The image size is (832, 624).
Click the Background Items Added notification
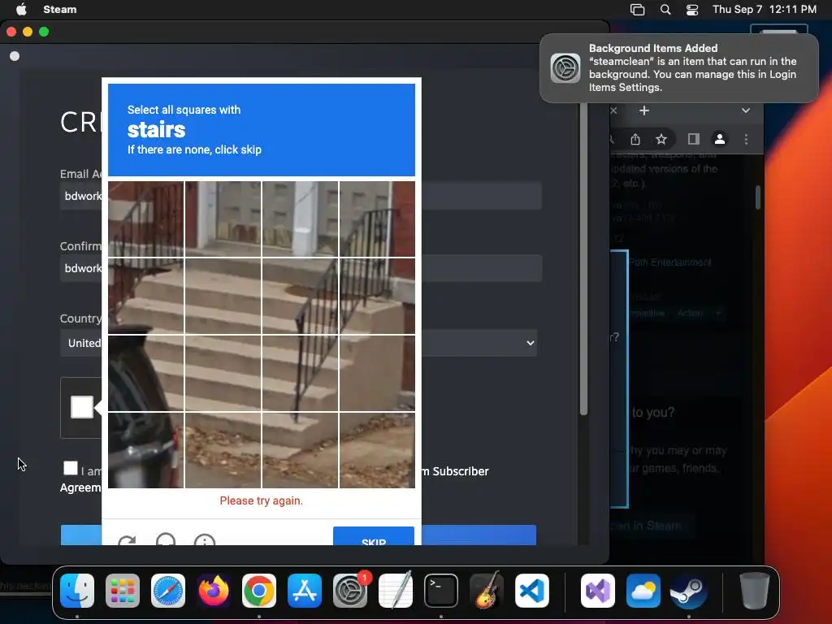[678, 68]
